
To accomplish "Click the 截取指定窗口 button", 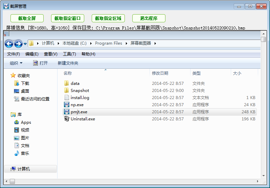I will click(68, 18).
